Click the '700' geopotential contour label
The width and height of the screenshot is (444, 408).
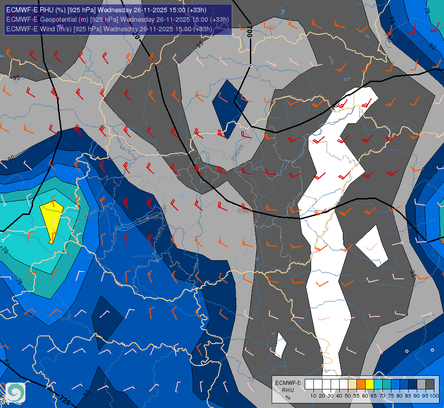[x=249, y=31]
